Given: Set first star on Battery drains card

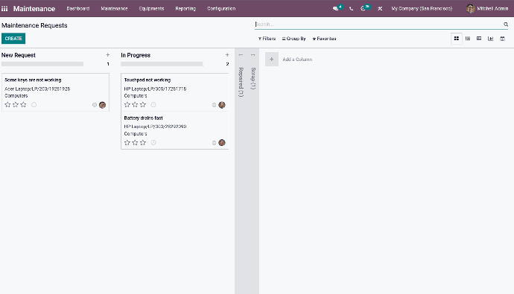Looking at the screenshot, I should [x=127, y=143].
